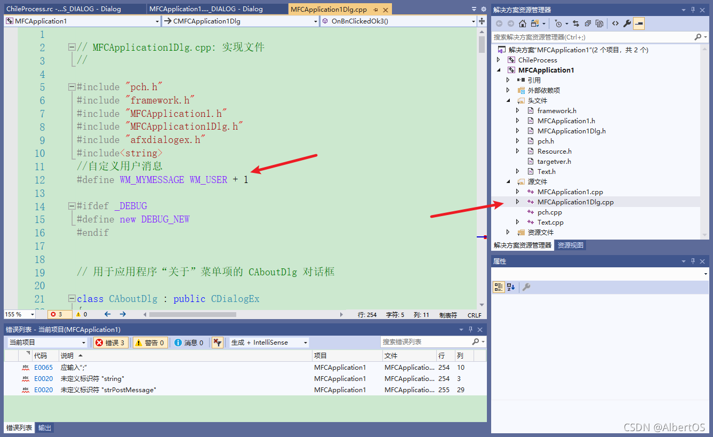
Task: Pin the MFCApplication1Dlg.cpp tab
Action: click(376, 10)
